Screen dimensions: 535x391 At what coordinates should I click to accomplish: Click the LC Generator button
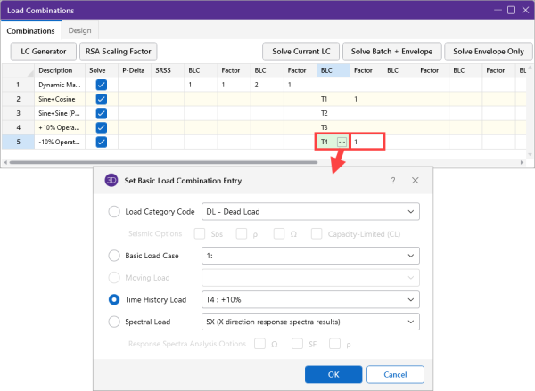40,52
